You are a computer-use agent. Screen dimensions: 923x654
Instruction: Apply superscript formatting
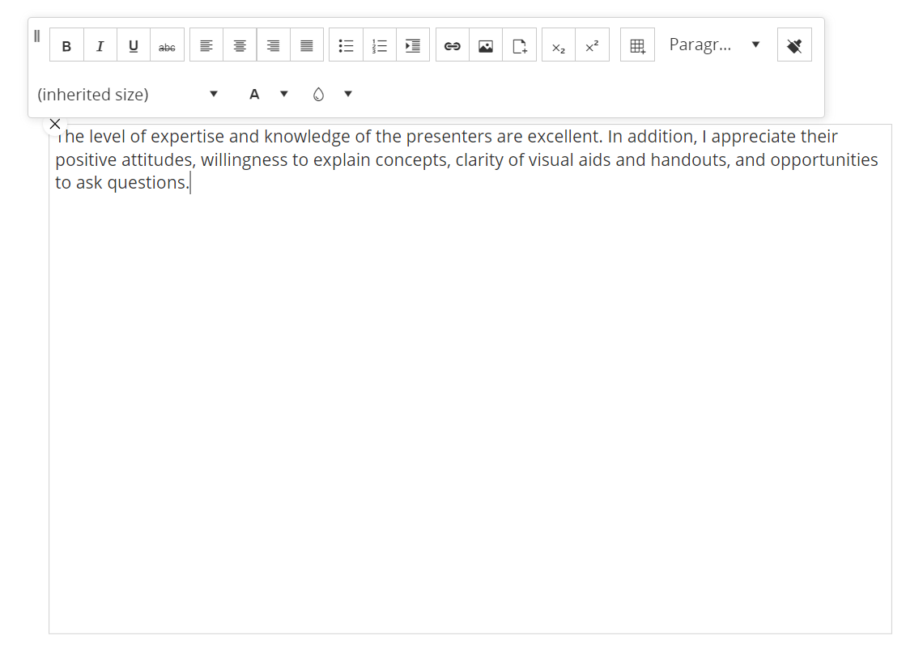(x=592, y=45)
